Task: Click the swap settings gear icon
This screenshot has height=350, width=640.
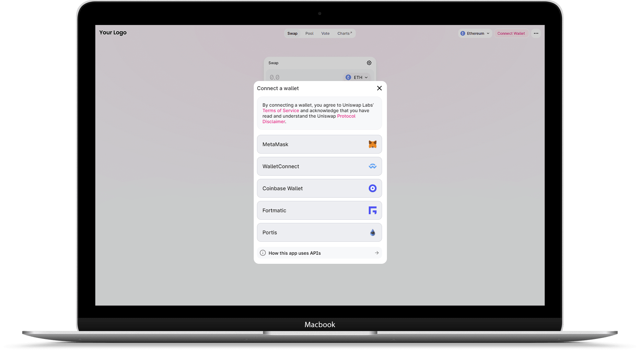Action: 369,63
